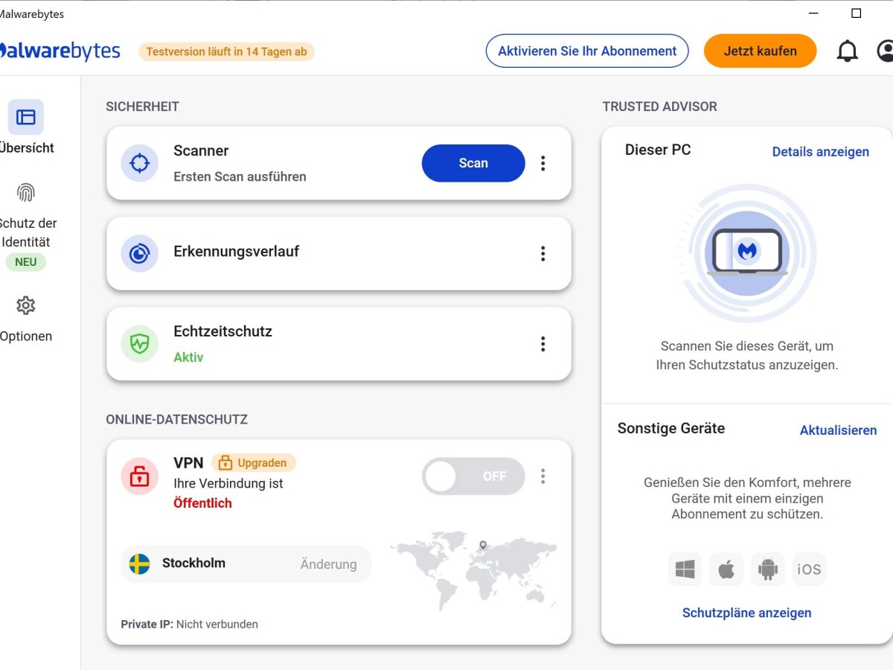Click the iOS platform icon
The height and width of the screenshot is (670, 893).
809,569
